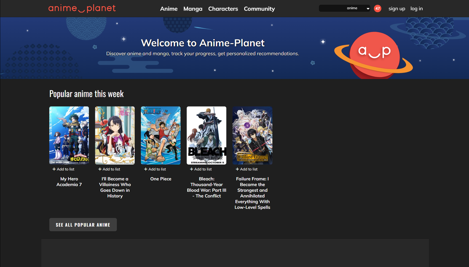This screenshot has height=267, width=469.
Task: Open the Anime-Planet logo homepage
Action: [x=82, y=8]
